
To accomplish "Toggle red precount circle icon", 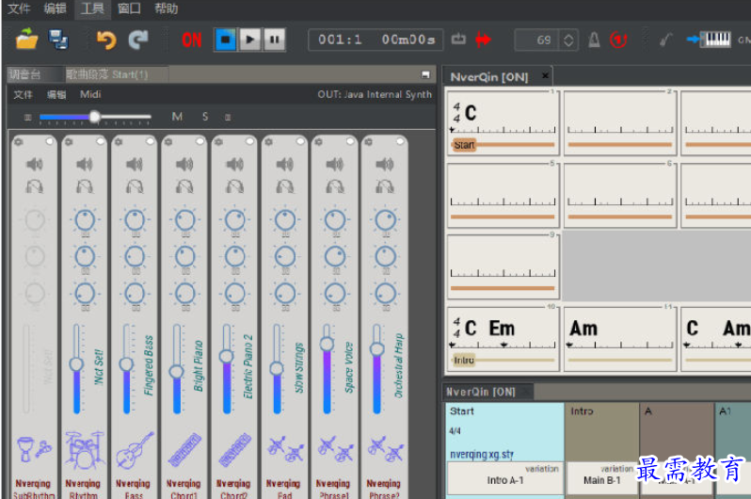I will coord(618,40).
